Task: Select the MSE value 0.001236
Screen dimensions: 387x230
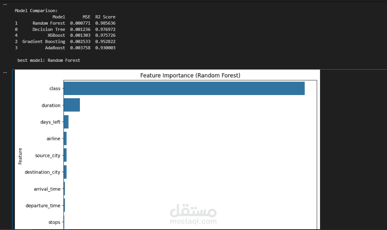Action: pyautogui.click(x=80, y=29)
